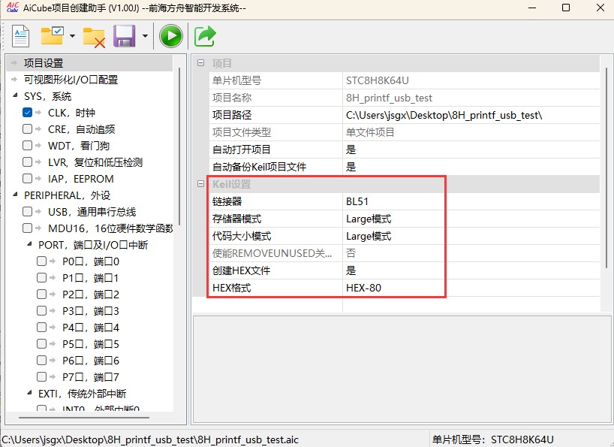Minimize the AiCube window
The width and height of the screenshot is (614, 447).
(532, 8)
